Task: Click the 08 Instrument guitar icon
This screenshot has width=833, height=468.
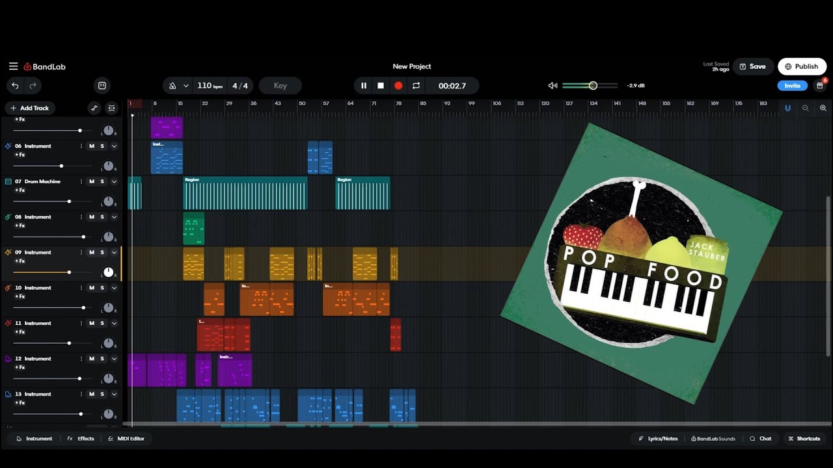Action: coord(8,217)
